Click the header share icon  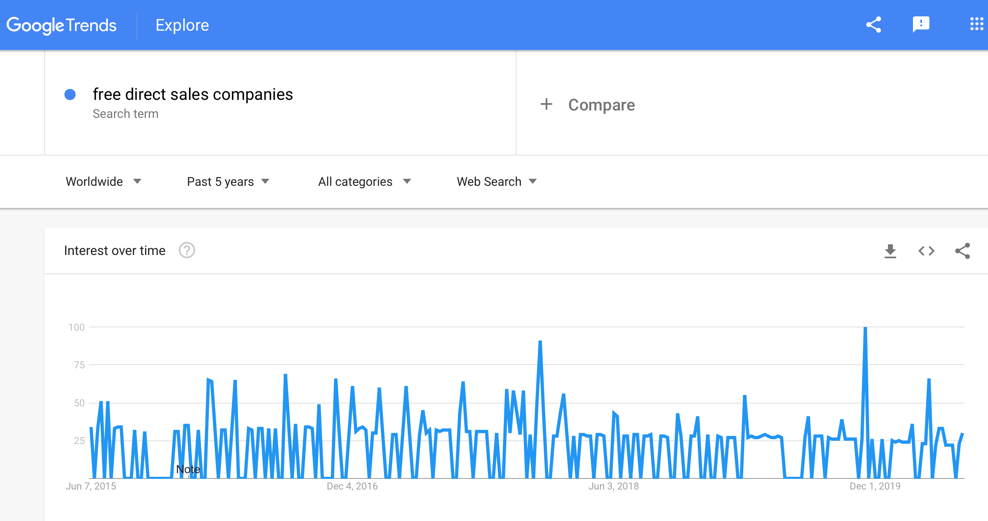[874, 25]
